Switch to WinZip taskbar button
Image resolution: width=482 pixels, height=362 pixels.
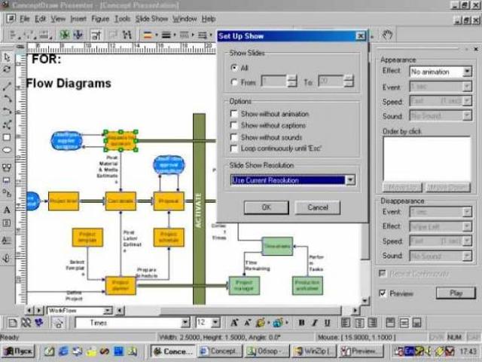coord(313,351)
